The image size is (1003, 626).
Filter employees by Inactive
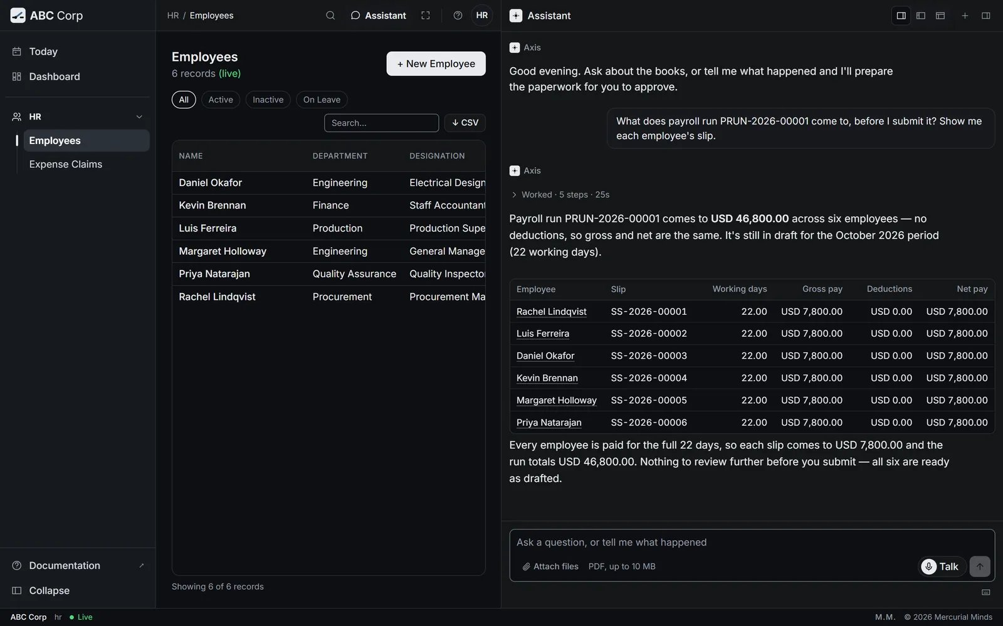pyautogui.click(x=268, y=100)
